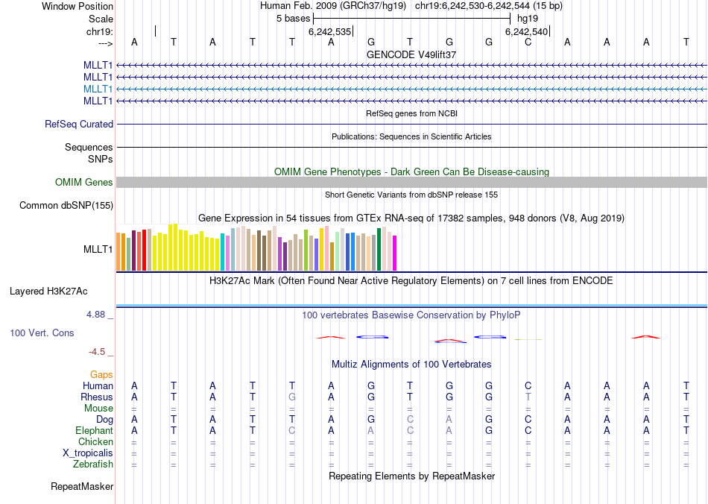Click the Elephant species label
708x504 pixels.
(x=95, y=430)
